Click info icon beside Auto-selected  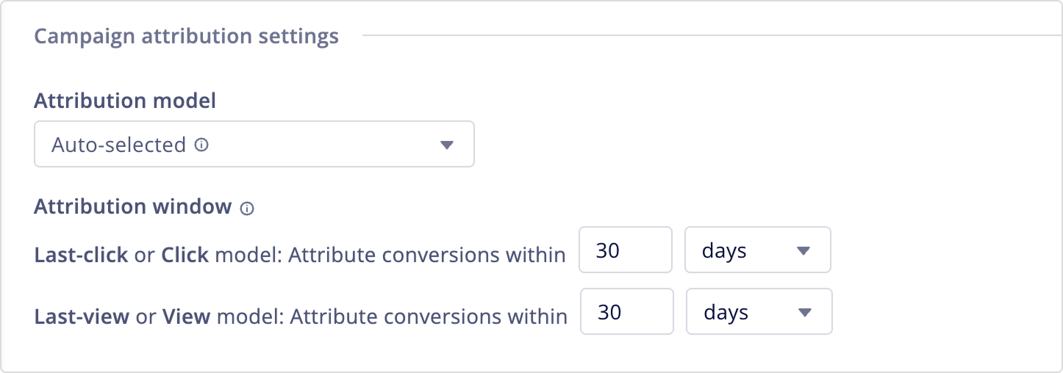click(x=201, y=145)
